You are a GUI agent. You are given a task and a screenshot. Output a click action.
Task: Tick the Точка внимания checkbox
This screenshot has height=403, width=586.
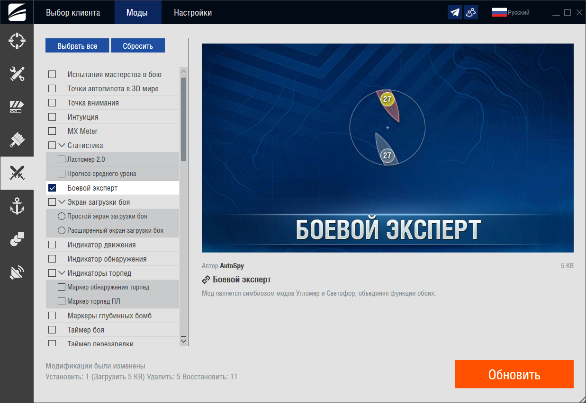coord(52,103)
